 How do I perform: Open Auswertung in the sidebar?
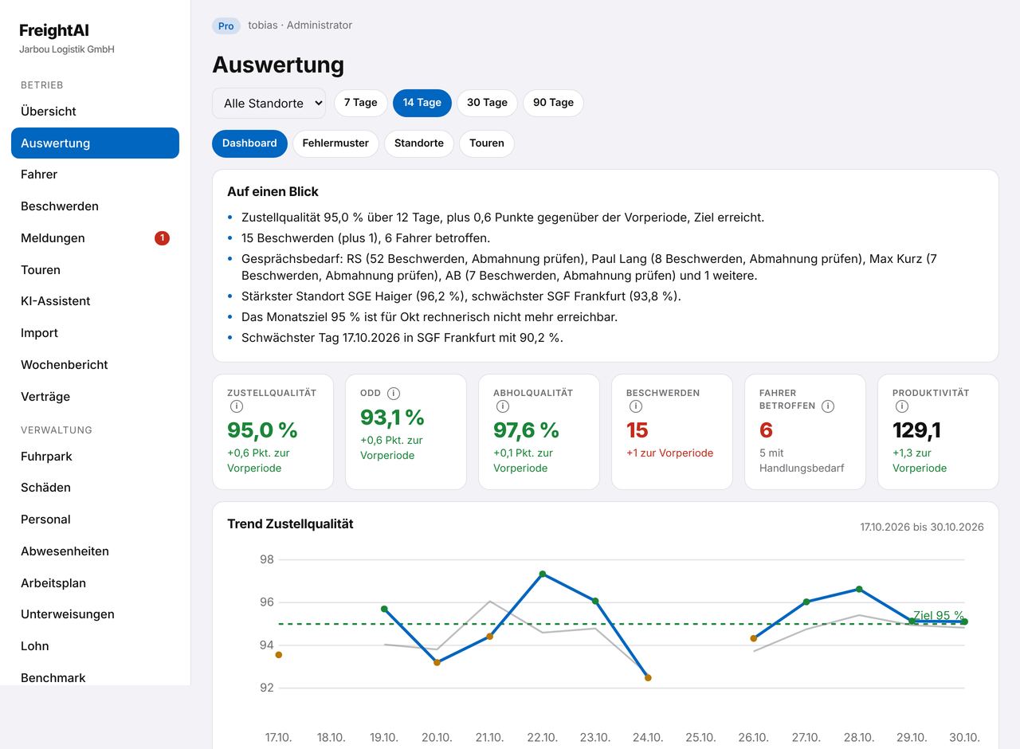(x=95, y=143)
